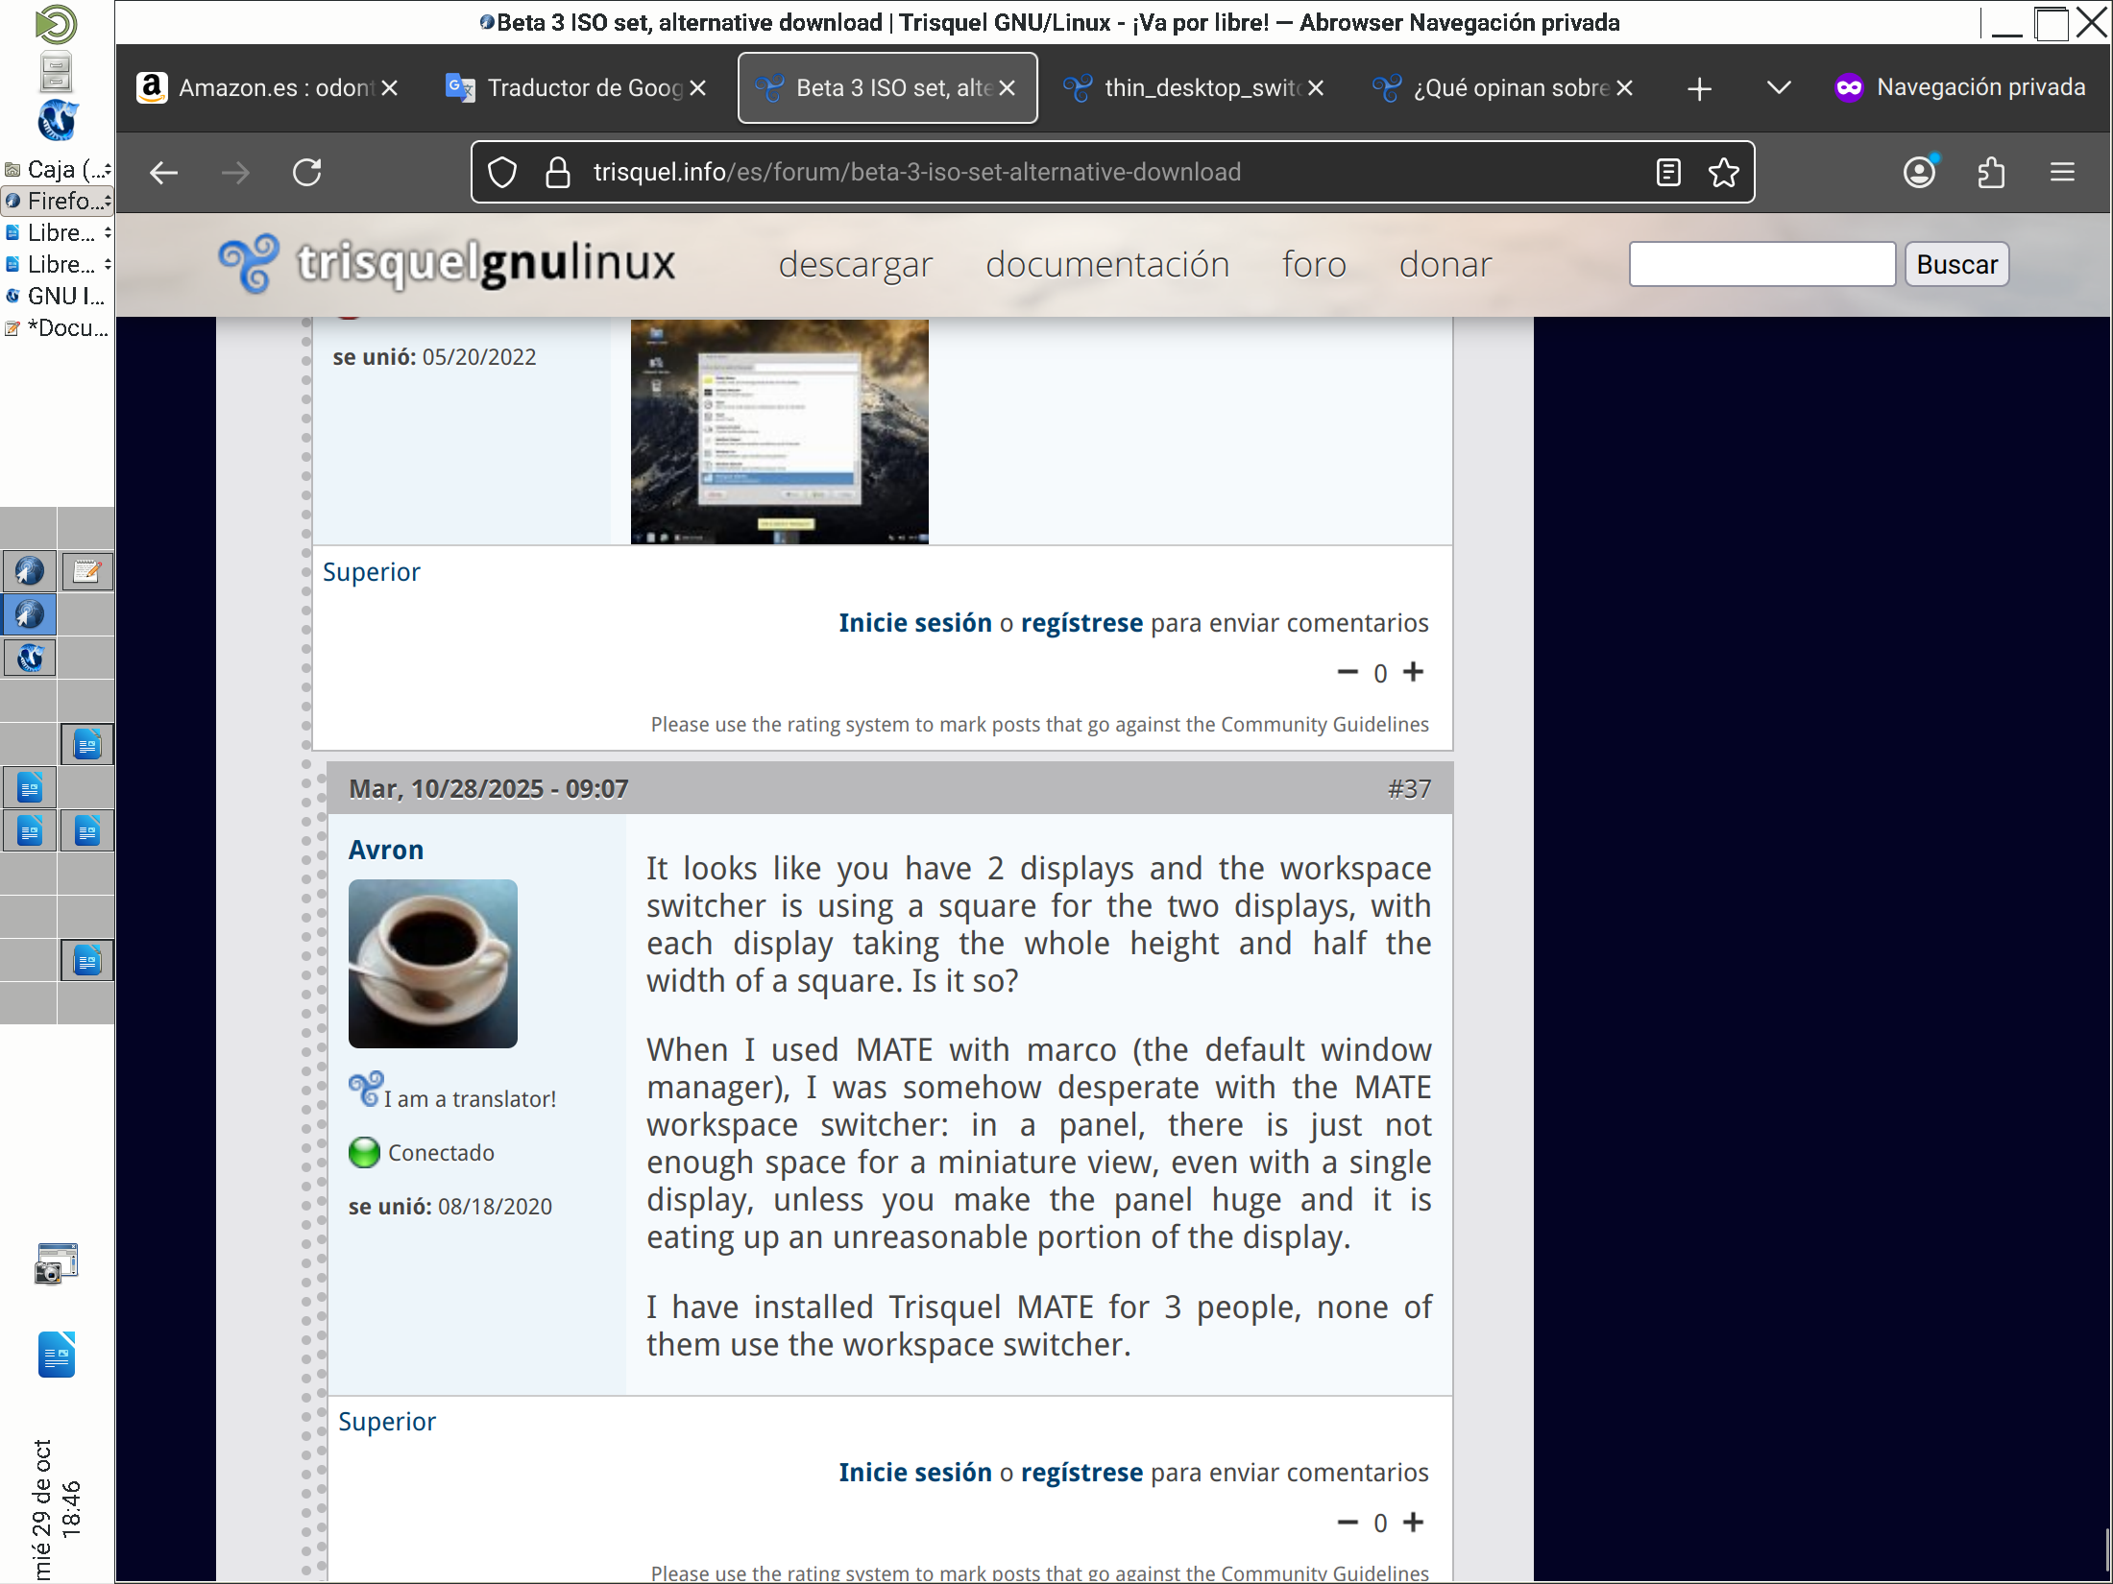Open the extensions puzzle icon

point(1991,173)
